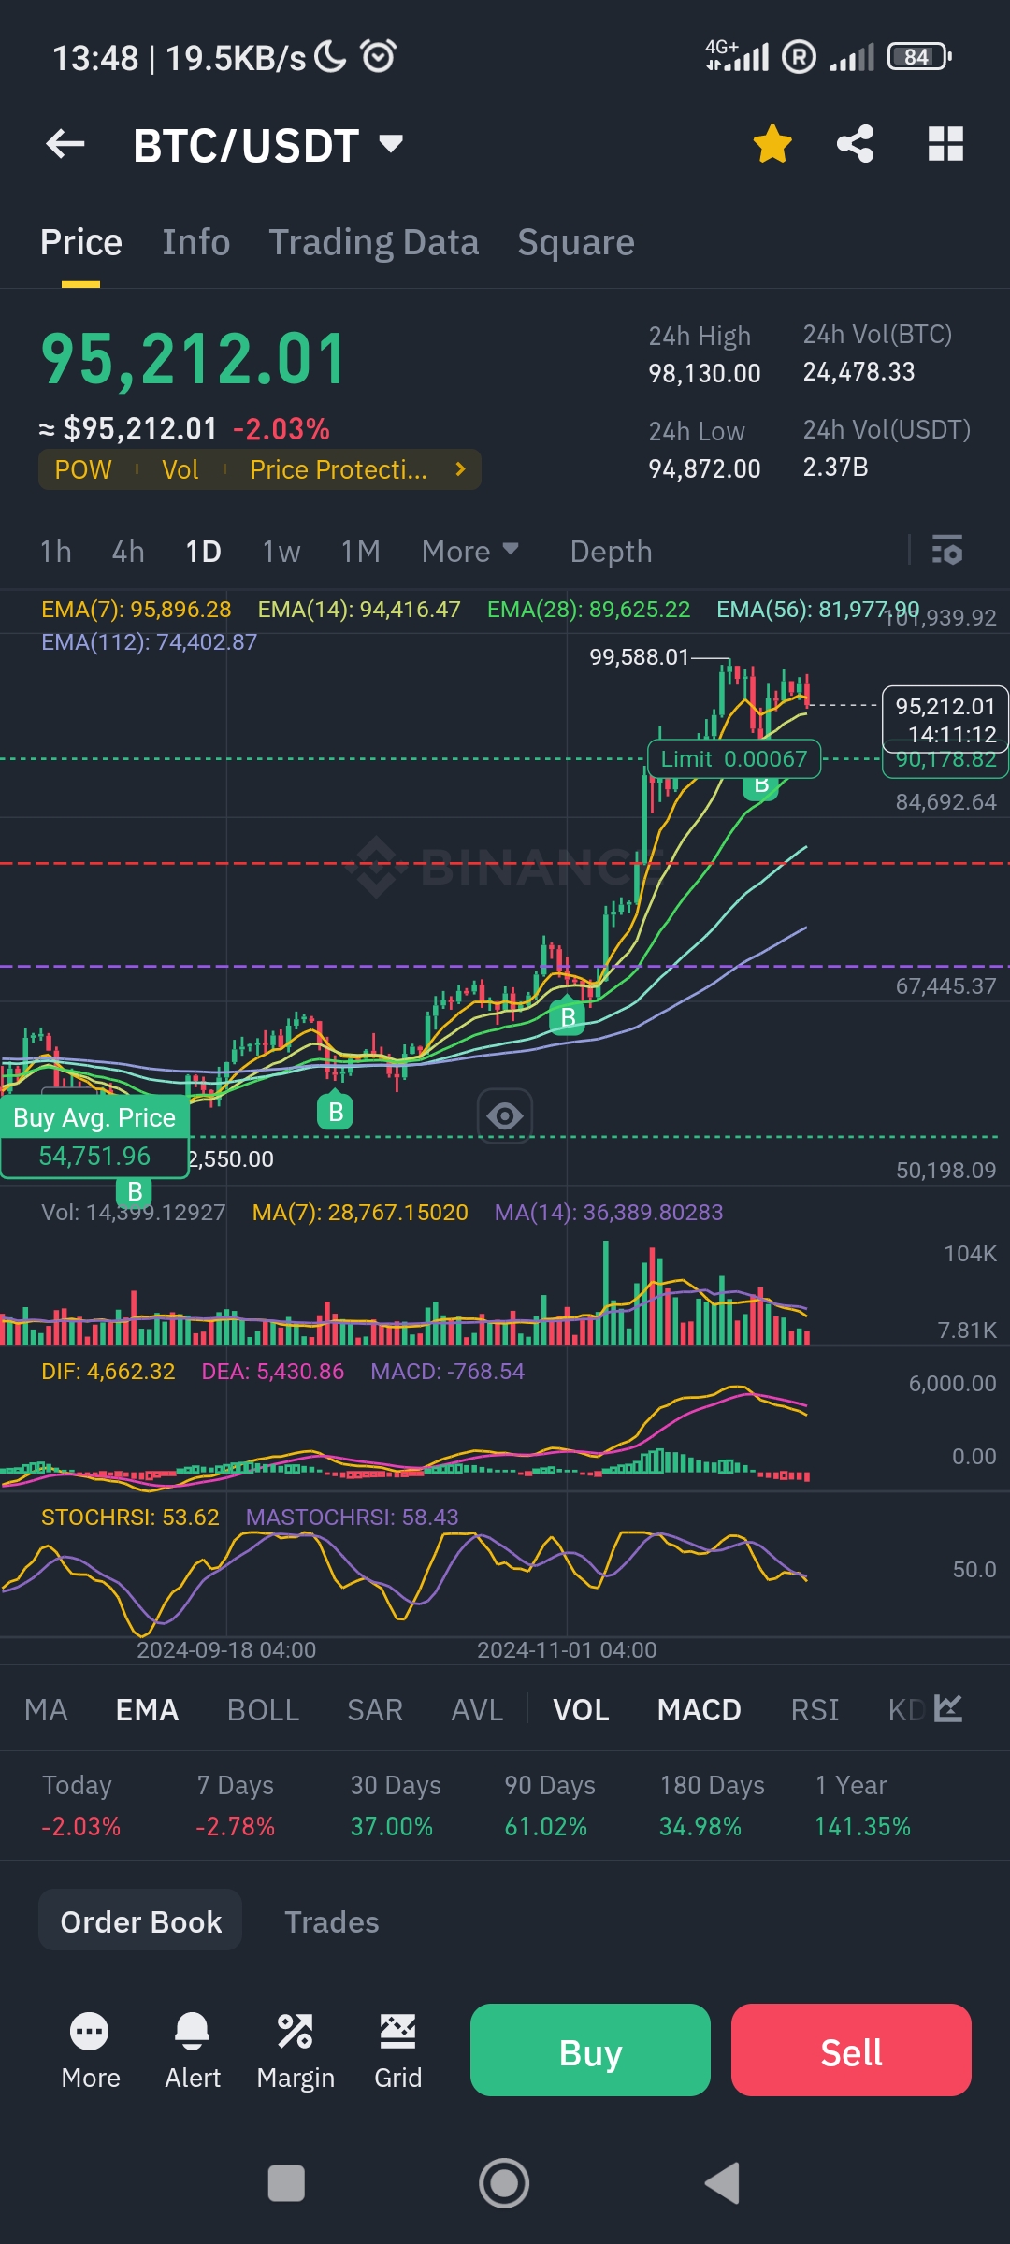
Task: Toggle the EMA indicator
Action: point(147,1709)
